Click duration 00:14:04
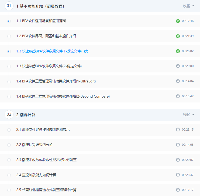The image size is (200, 196). pos(188,81)
